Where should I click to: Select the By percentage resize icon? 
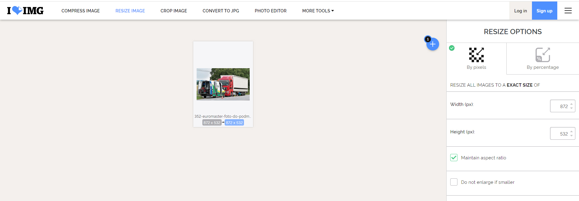(543, 55)
